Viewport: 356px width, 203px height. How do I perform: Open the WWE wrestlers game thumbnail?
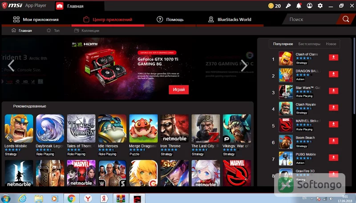(x=112, y=173)
